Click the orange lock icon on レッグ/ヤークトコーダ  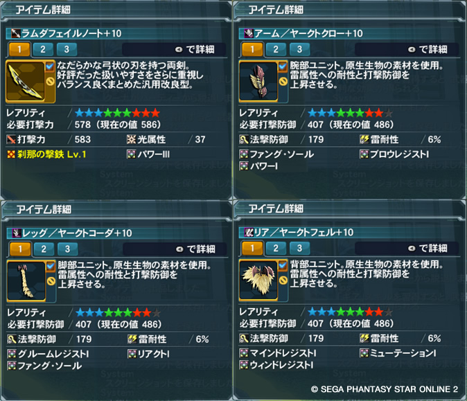coord(51,281)
